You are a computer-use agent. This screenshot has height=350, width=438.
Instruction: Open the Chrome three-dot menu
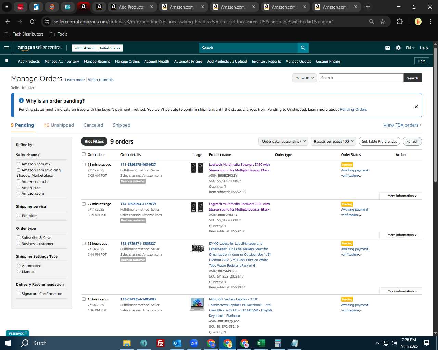430,22
